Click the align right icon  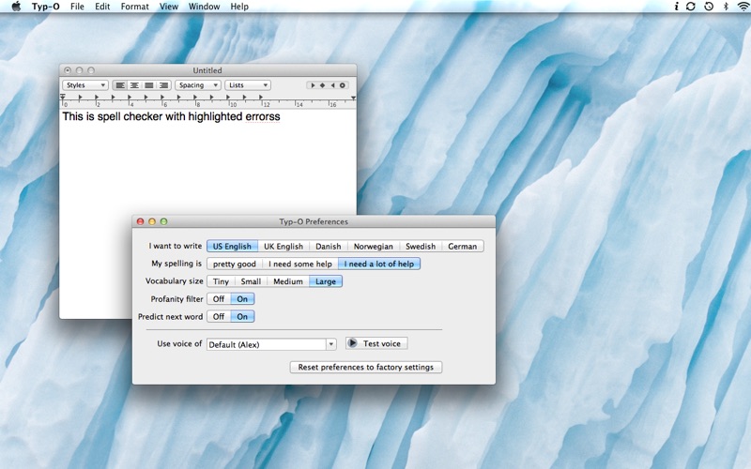[163, 85]
